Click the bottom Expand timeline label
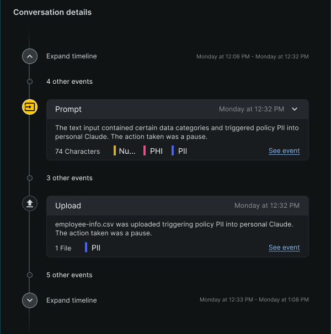The height and width of the screenshot is (334, 331). click(72, 300)
